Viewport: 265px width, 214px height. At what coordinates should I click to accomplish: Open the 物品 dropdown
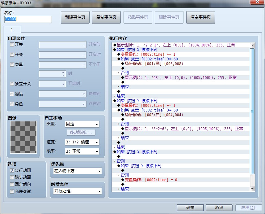pyautogui.click(x=63, y=94)
